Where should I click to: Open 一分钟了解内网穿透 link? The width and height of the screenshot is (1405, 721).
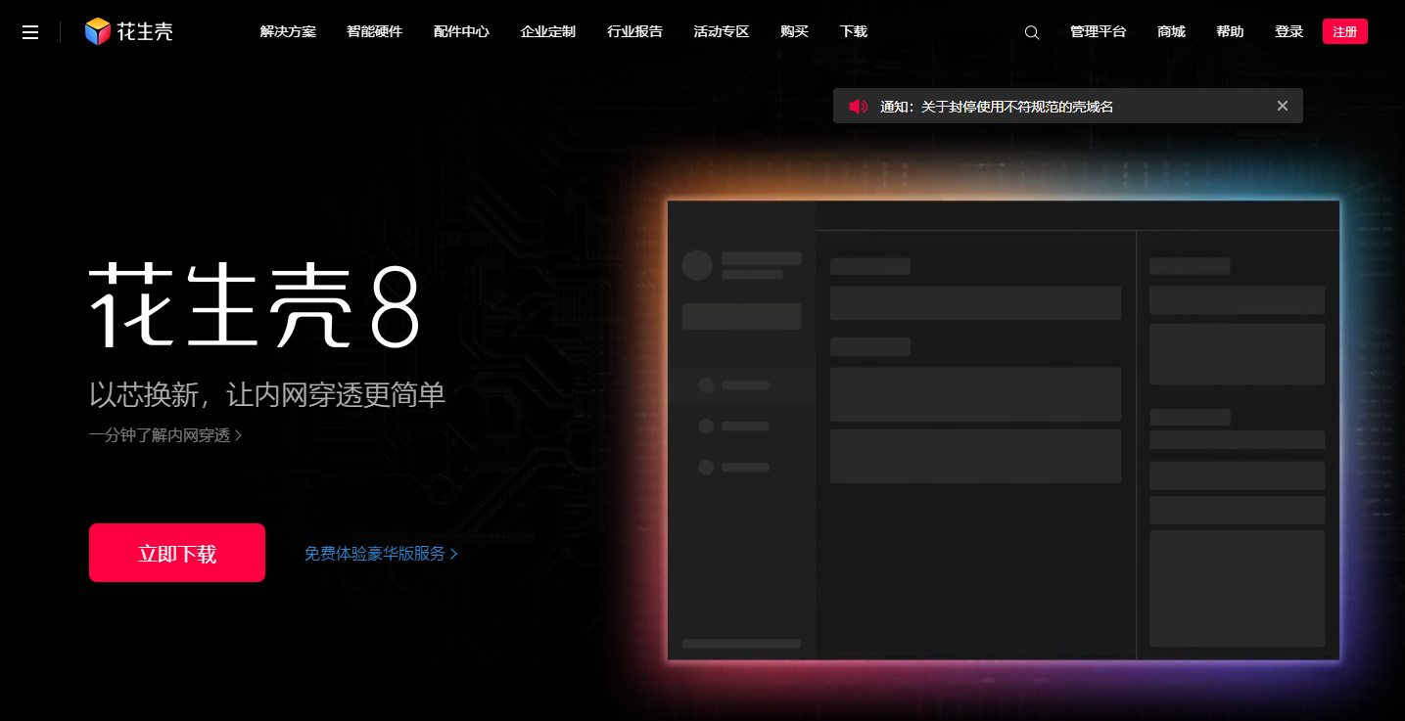165,435
